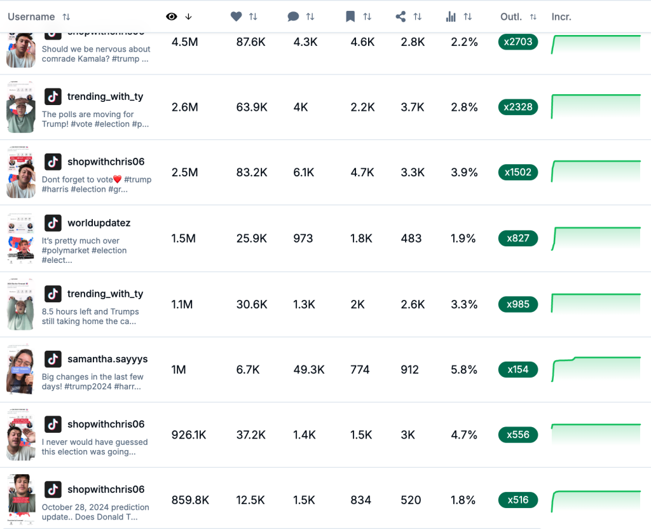Toggle the descending views sort arrow
This screenshot has height=529, width=651.
coord(188,17)
